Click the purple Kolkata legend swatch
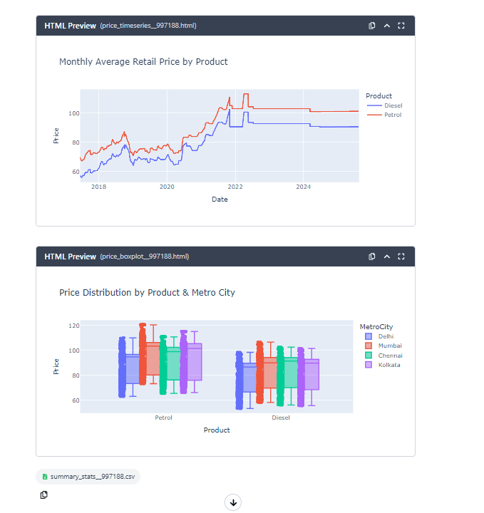 coord(369,365)
